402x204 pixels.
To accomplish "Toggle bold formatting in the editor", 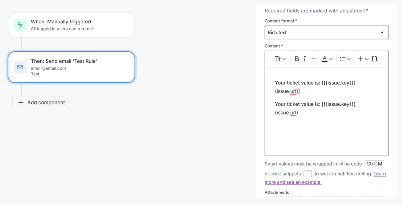I will [x=297, y=59].
